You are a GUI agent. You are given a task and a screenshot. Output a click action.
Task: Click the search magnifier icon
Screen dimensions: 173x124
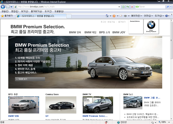pyautogui.click(x=168, y=7)
